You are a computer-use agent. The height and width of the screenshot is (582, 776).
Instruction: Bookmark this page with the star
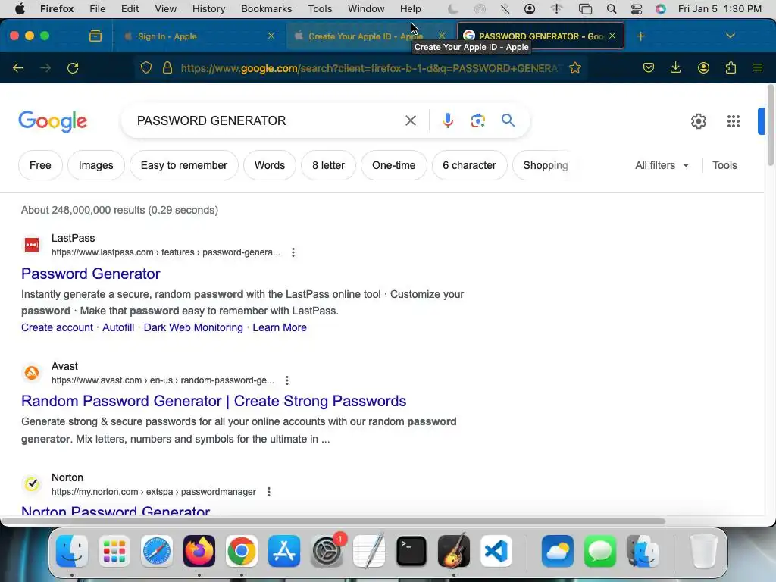pos(575,67)
